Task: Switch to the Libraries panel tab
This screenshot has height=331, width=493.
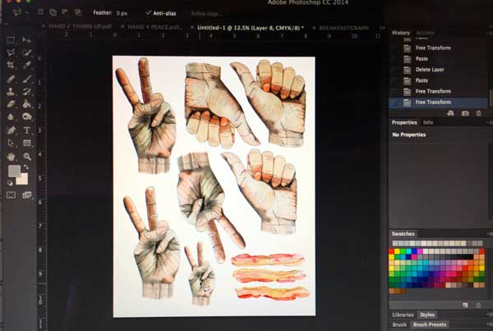Action: pyautogui.click(x=403, y=315)
